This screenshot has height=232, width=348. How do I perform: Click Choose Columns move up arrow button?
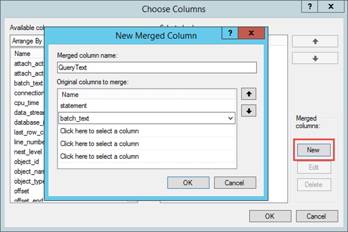pyautogui.click(x=315, y=41)
